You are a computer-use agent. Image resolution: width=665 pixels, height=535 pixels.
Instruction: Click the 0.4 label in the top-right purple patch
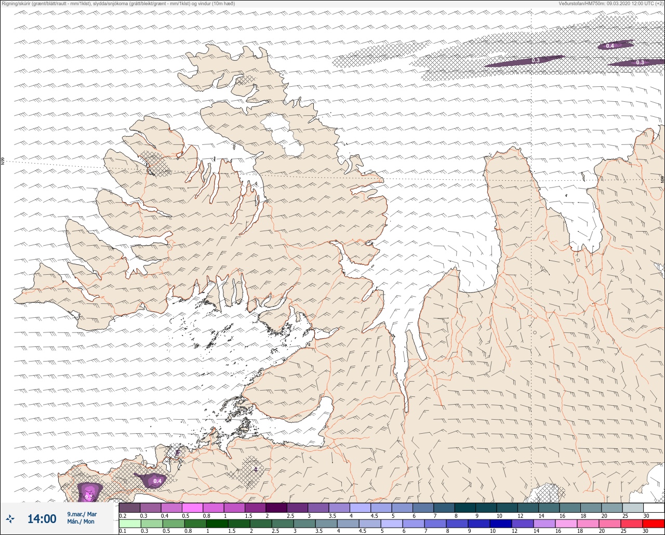click(610, 46)
